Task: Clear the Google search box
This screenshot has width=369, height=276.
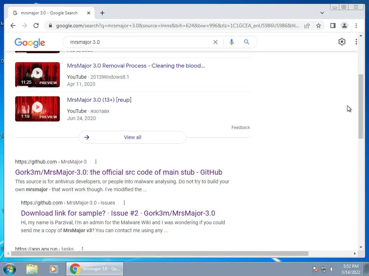Action: (x=215, y=42)
